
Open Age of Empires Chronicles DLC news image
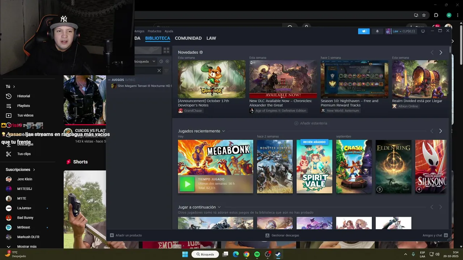(283, 79)
